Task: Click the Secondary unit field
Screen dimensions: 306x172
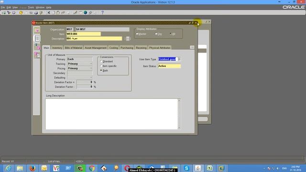Action: point(80,73)
